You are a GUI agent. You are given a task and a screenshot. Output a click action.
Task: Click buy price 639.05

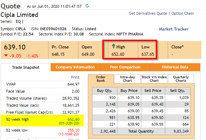coord(134,104)
